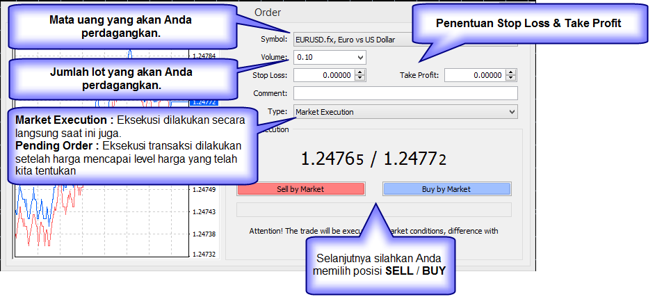This screenshot has height=306, width=655.
Task: Click the Comment text field
Action: [x=405, y=93]
